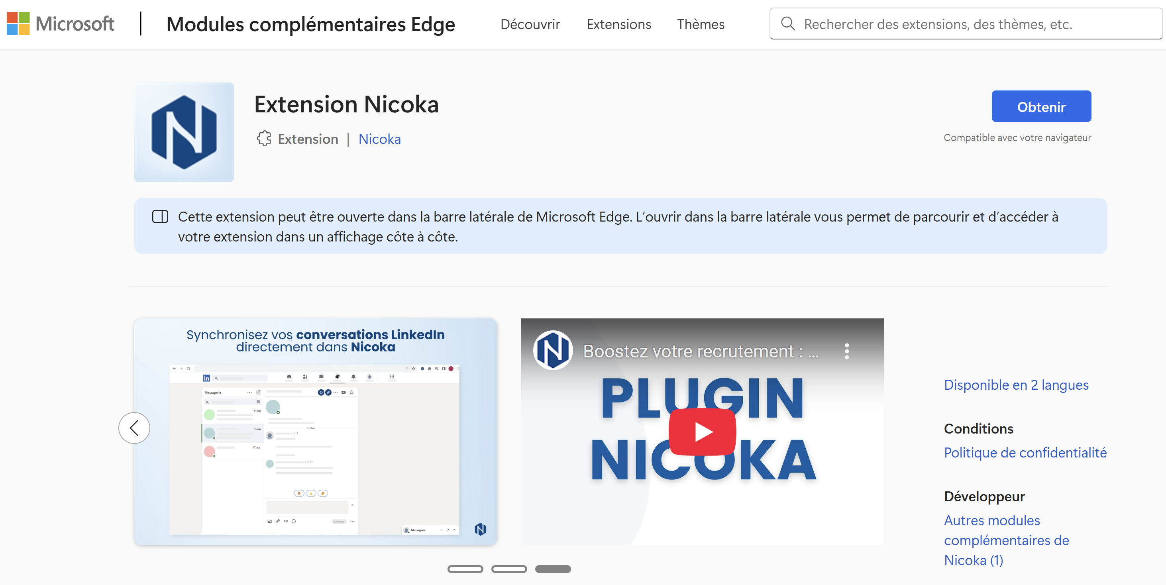Click the Nicoka extension logo image
The width and height of the screenshot is (1166, 585).
pos(184,132)
